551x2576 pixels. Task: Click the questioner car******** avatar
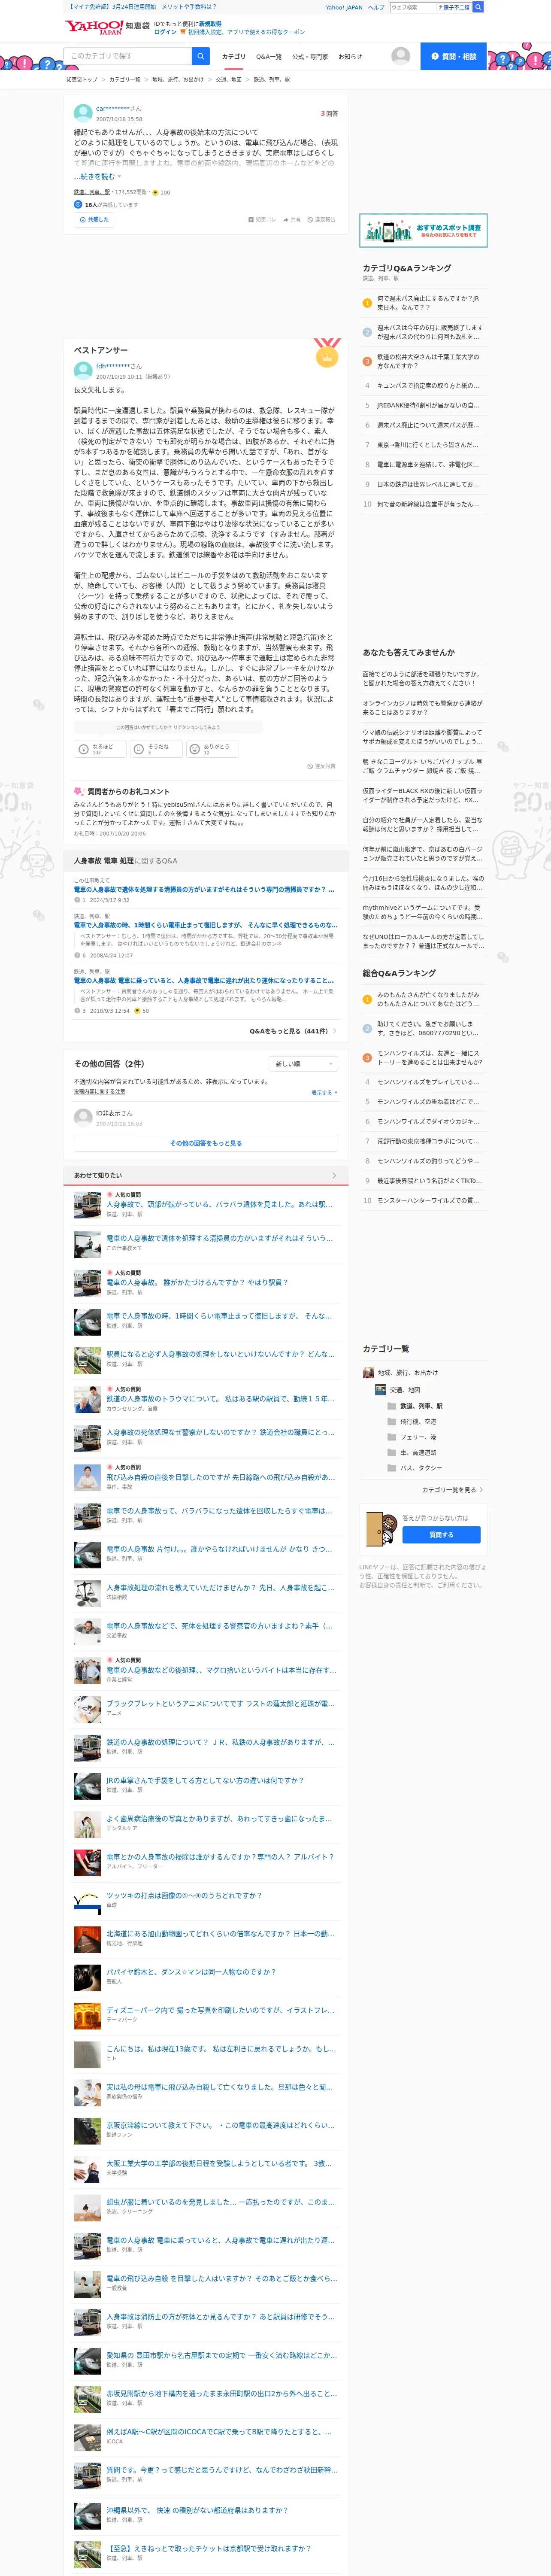[83, 113]
